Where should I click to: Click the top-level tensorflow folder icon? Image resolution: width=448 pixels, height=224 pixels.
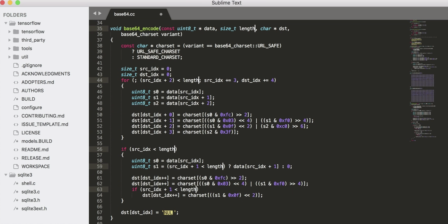tap(12, 23)
